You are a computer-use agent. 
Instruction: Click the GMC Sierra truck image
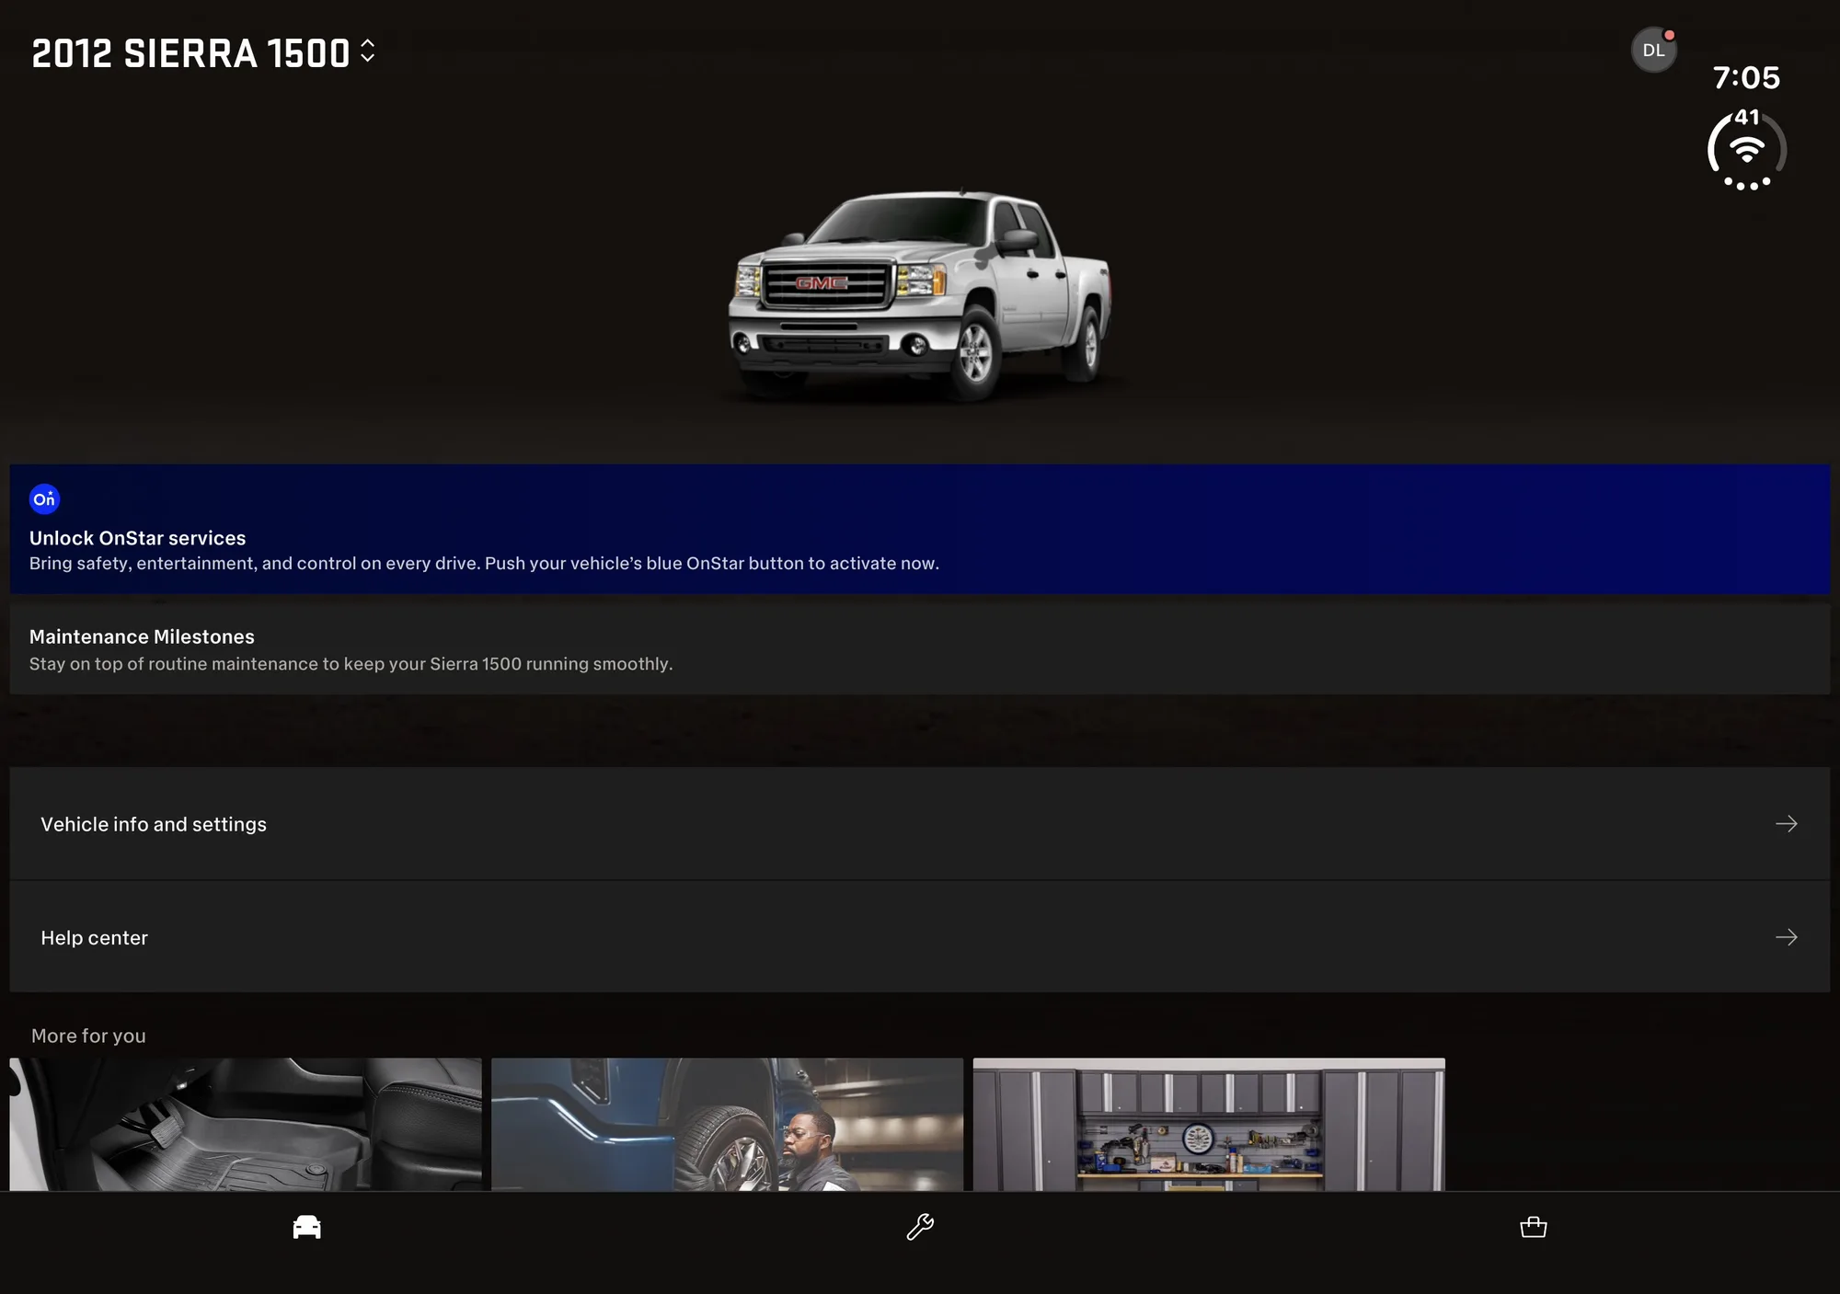920,294
